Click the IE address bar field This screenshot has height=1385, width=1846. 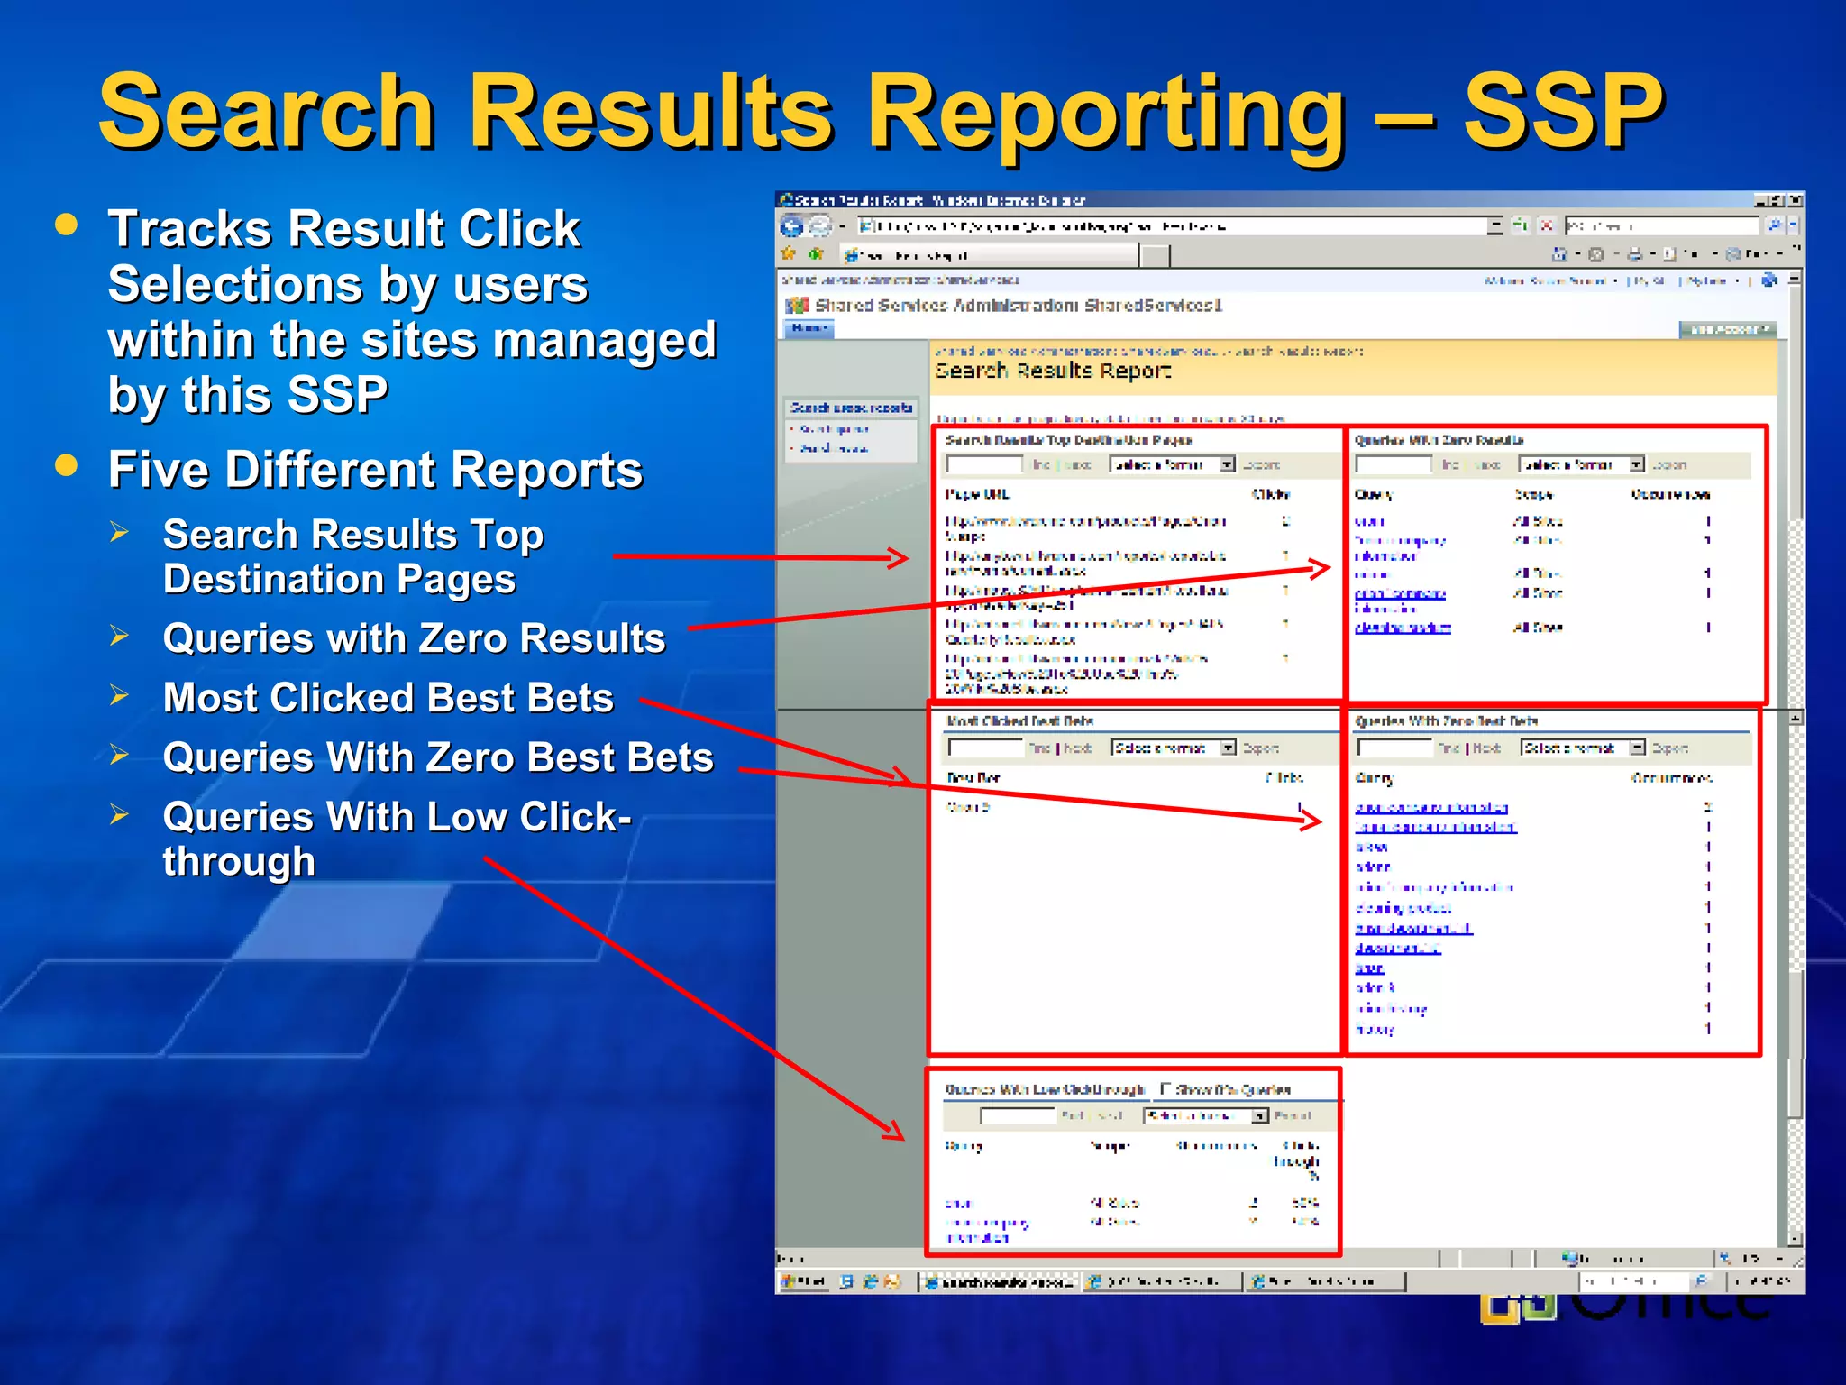tap(1171, 225)
